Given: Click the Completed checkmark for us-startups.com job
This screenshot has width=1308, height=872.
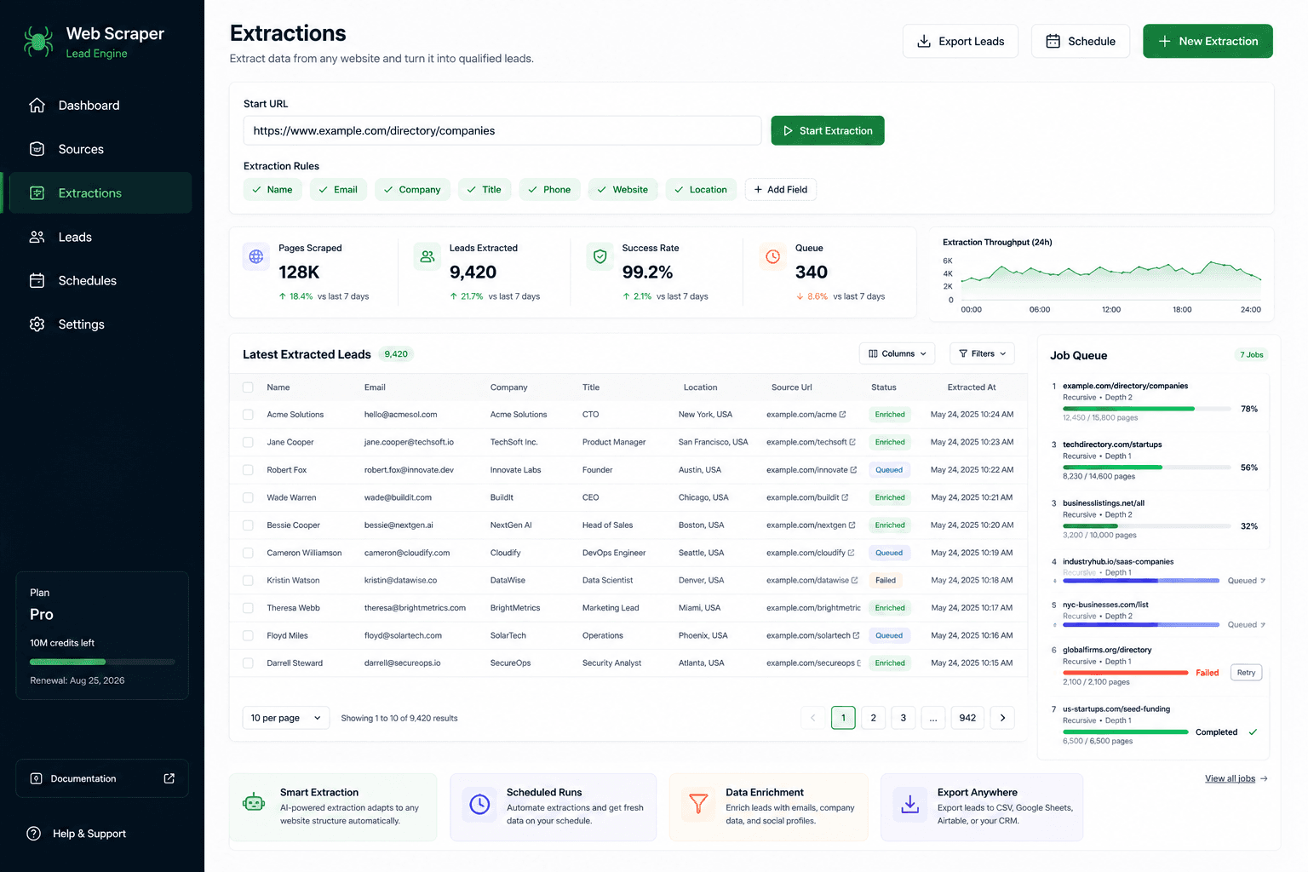Looking at the screenshot, I should coord(1253,732).
